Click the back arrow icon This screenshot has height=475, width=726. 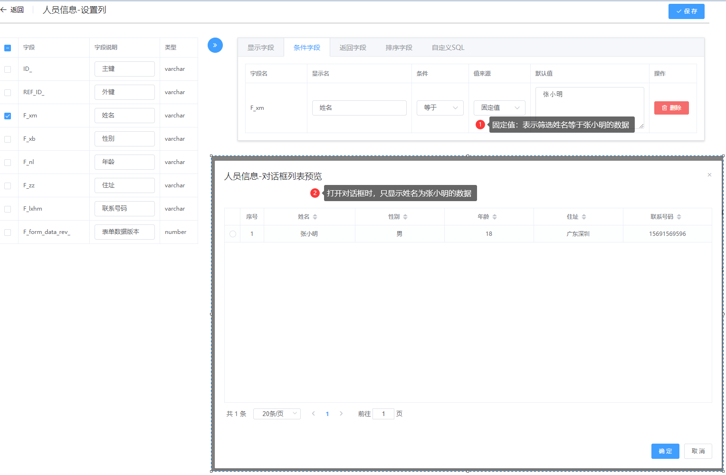pos(4,10)
